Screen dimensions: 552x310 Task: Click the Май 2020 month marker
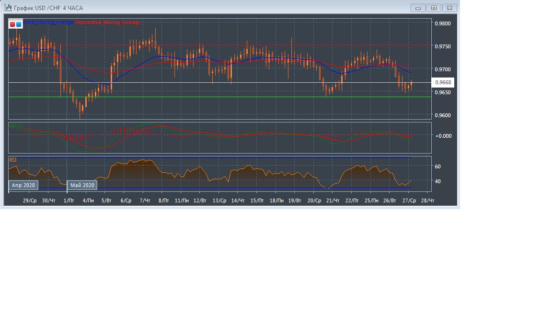82,185
